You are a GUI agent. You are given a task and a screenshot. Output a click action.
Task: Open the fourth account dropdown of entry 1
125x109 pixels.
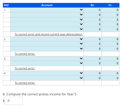[47, 24]
